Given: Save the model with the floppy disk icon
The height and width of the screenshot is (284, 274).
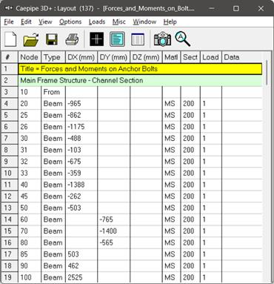Looking at the screenshot, I should (52, 39).
